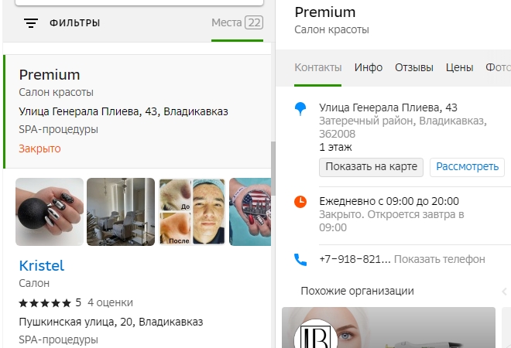Click the blue location pin icon
The width and height of the screenshot is (511, 348).
tap(300, 110)
